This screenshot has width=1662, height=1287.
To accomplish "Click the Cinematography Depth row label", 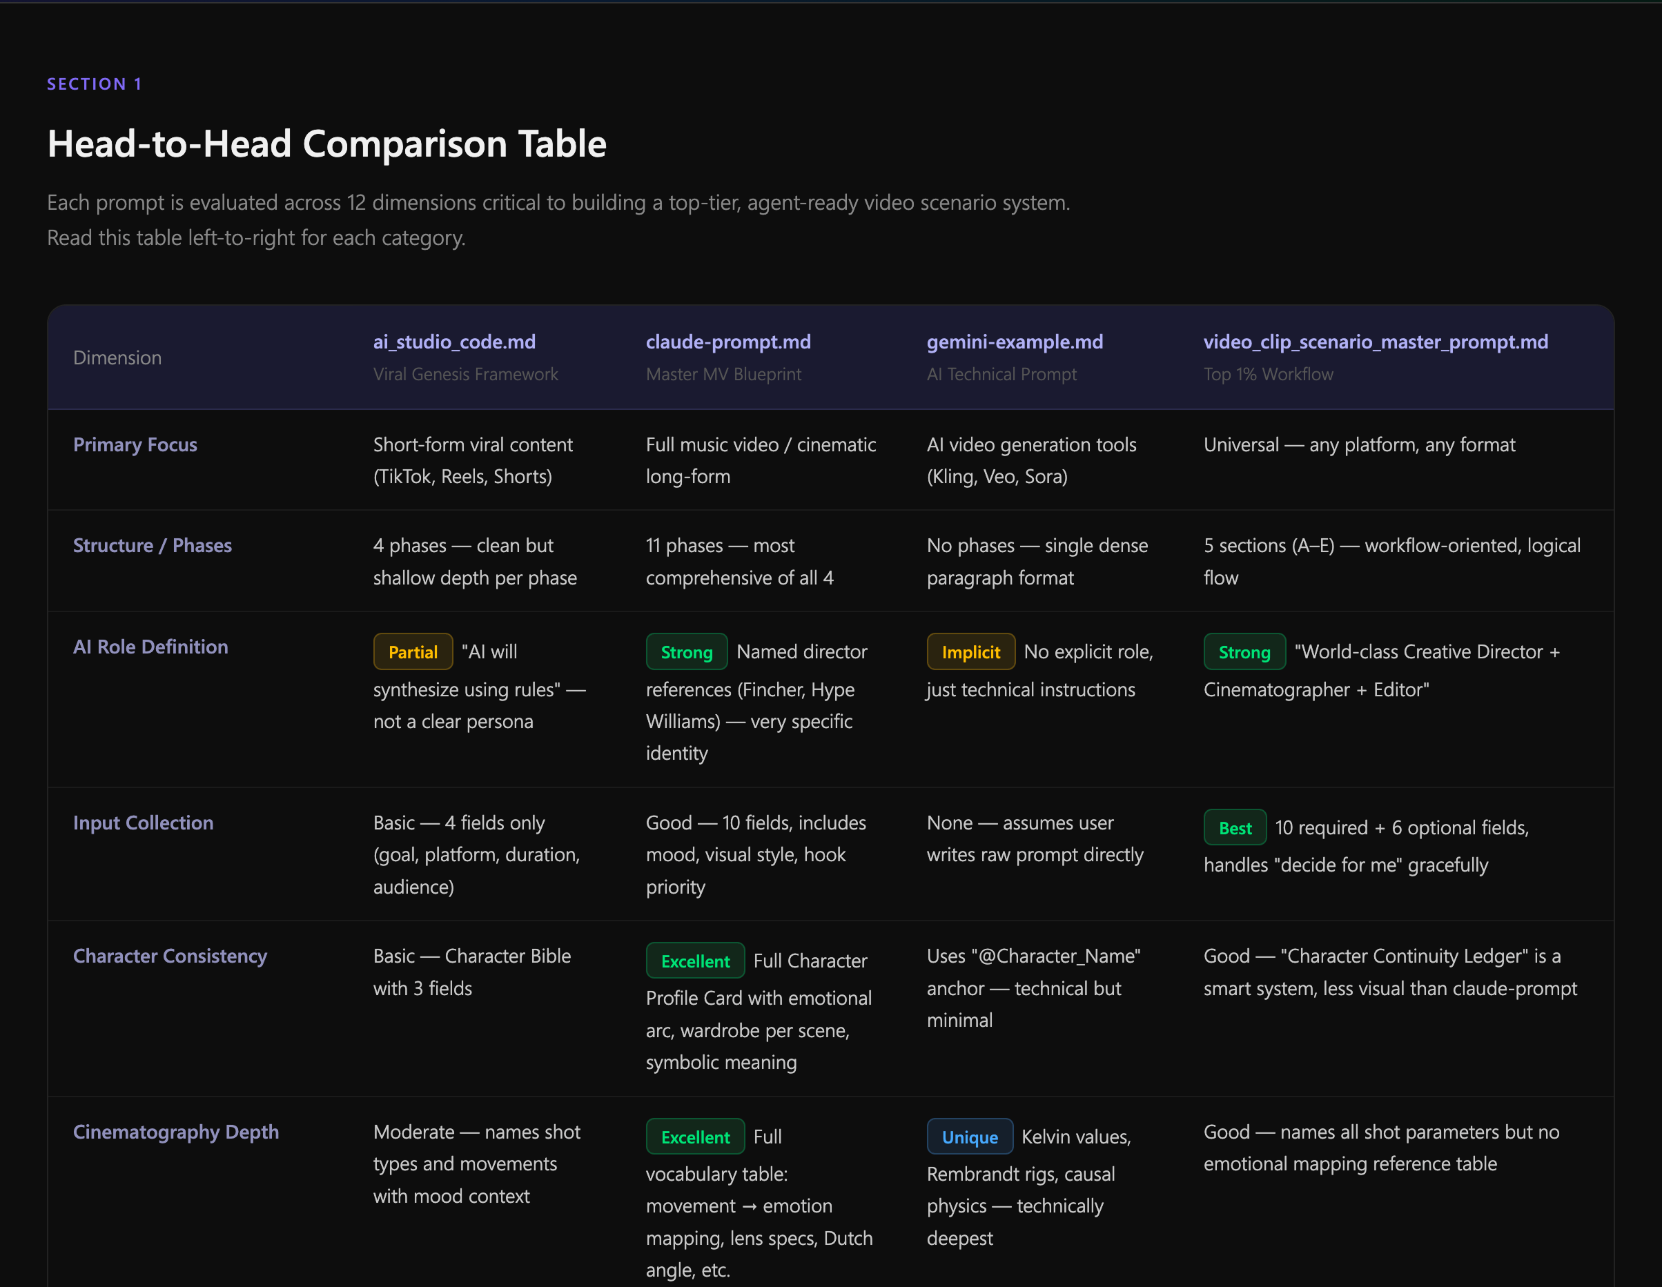I will (176, 1132).
